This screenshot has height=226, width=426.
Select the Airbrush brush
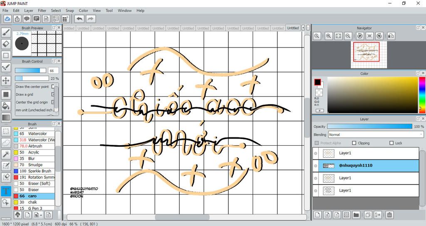34,146
